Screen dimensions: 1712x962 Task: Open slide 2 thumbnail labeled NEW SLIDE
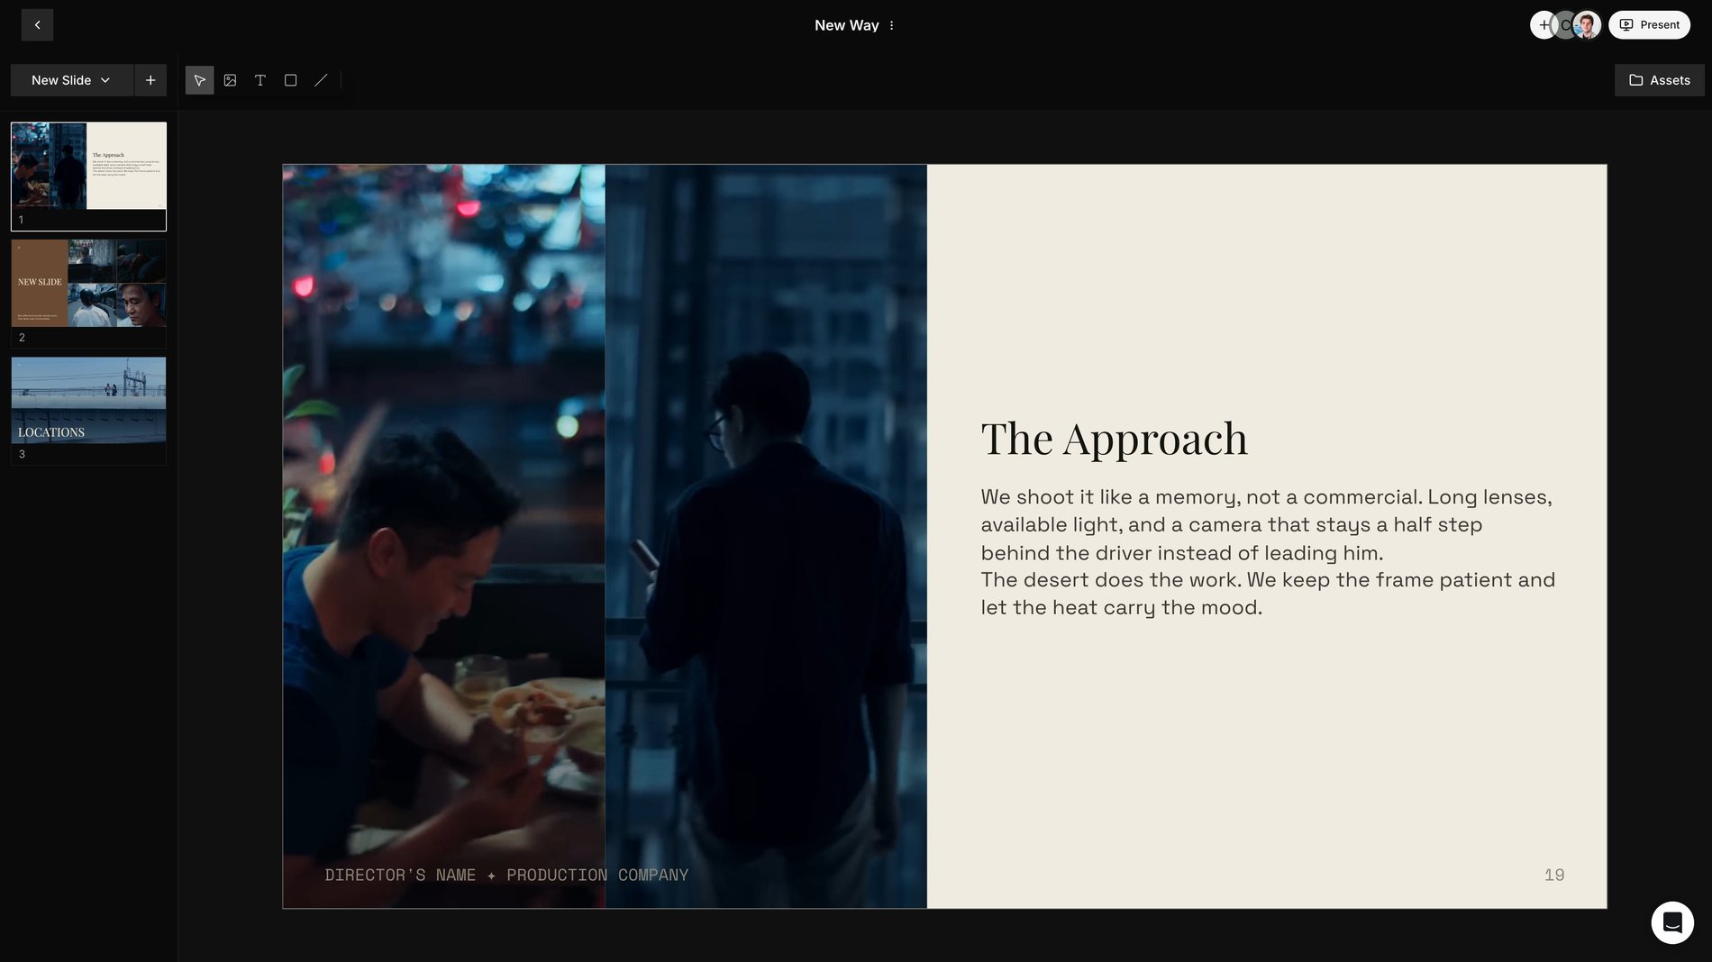click(88, 293)
